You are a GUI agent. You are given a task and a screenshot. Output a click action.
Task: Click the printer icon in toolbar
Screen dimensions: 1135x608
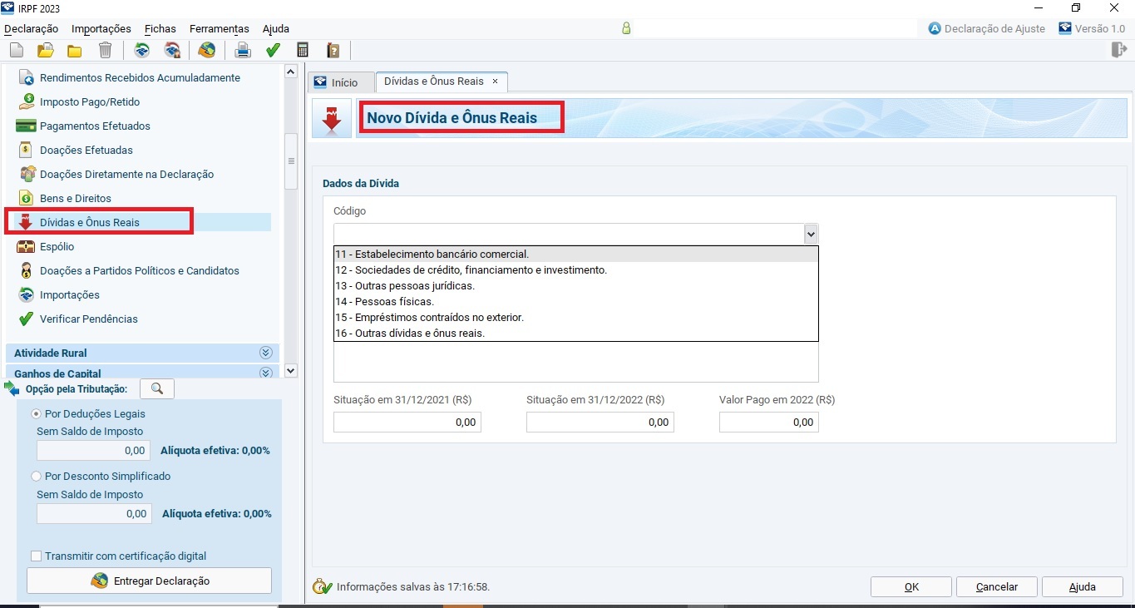tap(243, 51)
